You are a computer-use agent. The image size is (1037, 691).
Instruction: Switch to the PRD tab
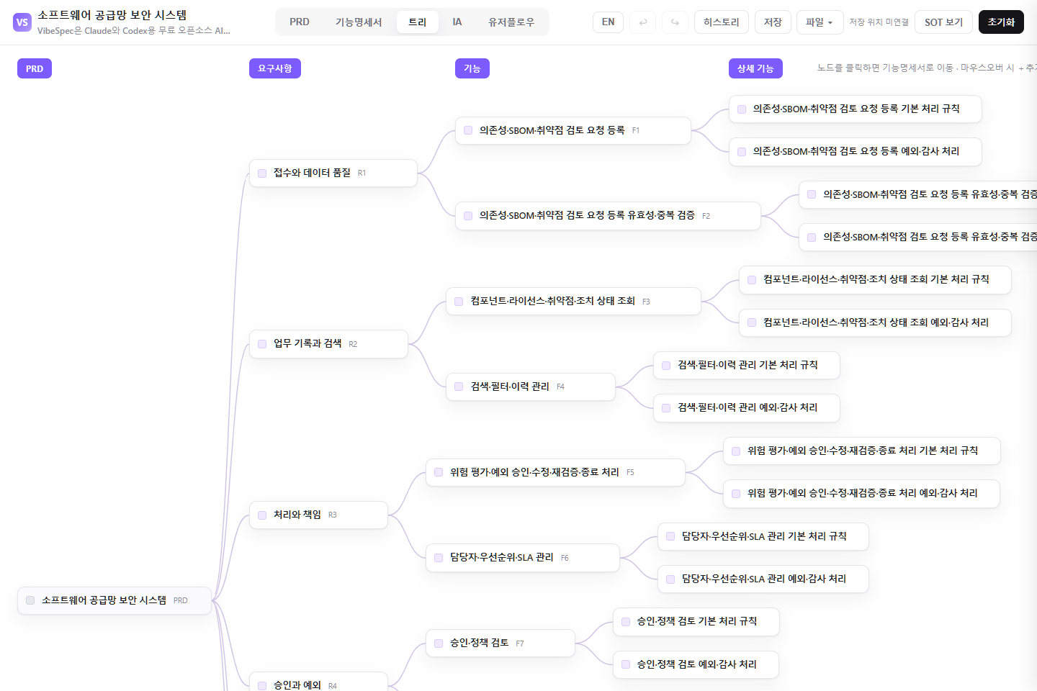pyautogui.click(x=300, y=22)
